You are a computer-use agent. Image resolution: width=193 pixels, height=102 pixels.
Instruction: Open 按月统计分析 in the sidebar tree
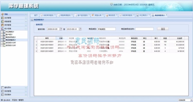click(11, 45)
